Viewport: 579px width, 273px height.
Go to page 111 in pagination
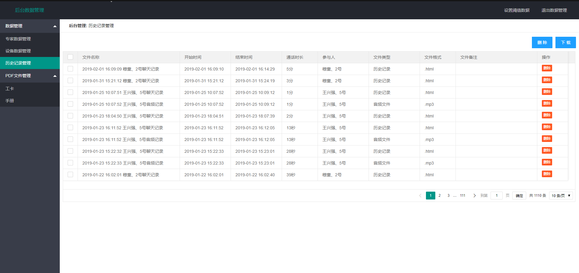[462, 196]
